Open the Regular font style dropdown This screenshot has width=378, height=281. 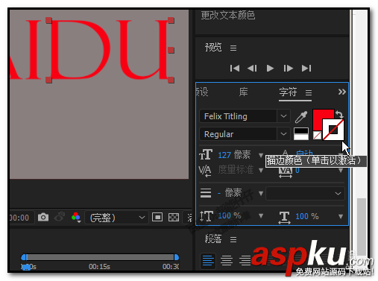tap(283, 134)
